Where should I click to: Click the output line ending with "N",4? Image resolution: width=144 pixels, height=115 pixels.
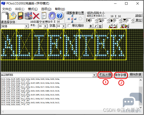tap(16, 93)
